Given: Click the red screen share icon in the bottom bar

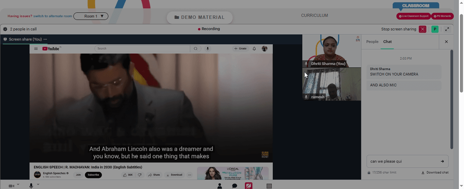Looking at the screenshot, I should pos(249,186).
